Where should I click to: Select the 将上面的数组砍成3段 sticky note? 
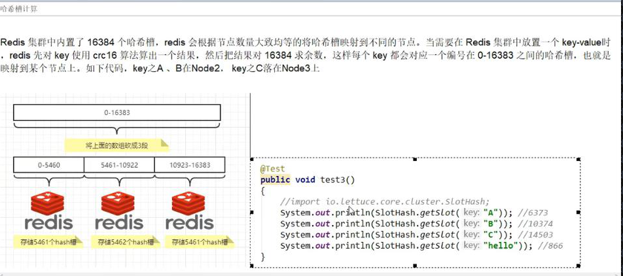pyautogui.click(x=116, y=145)
